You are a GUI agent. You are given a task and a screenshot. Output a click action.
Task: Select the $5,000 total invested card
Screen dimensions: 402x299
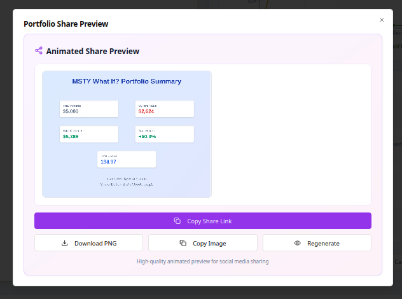89,109
